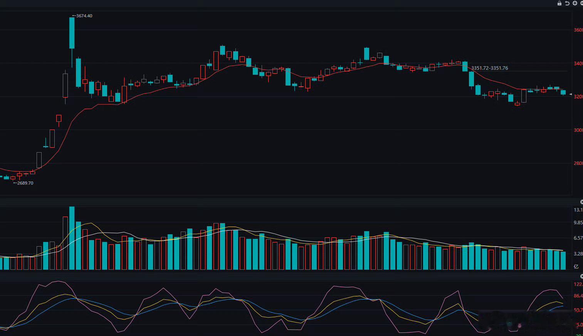The image size is (583, 336).
Task: Click the 6.57 volume axis value
Action: coord(578,238)
